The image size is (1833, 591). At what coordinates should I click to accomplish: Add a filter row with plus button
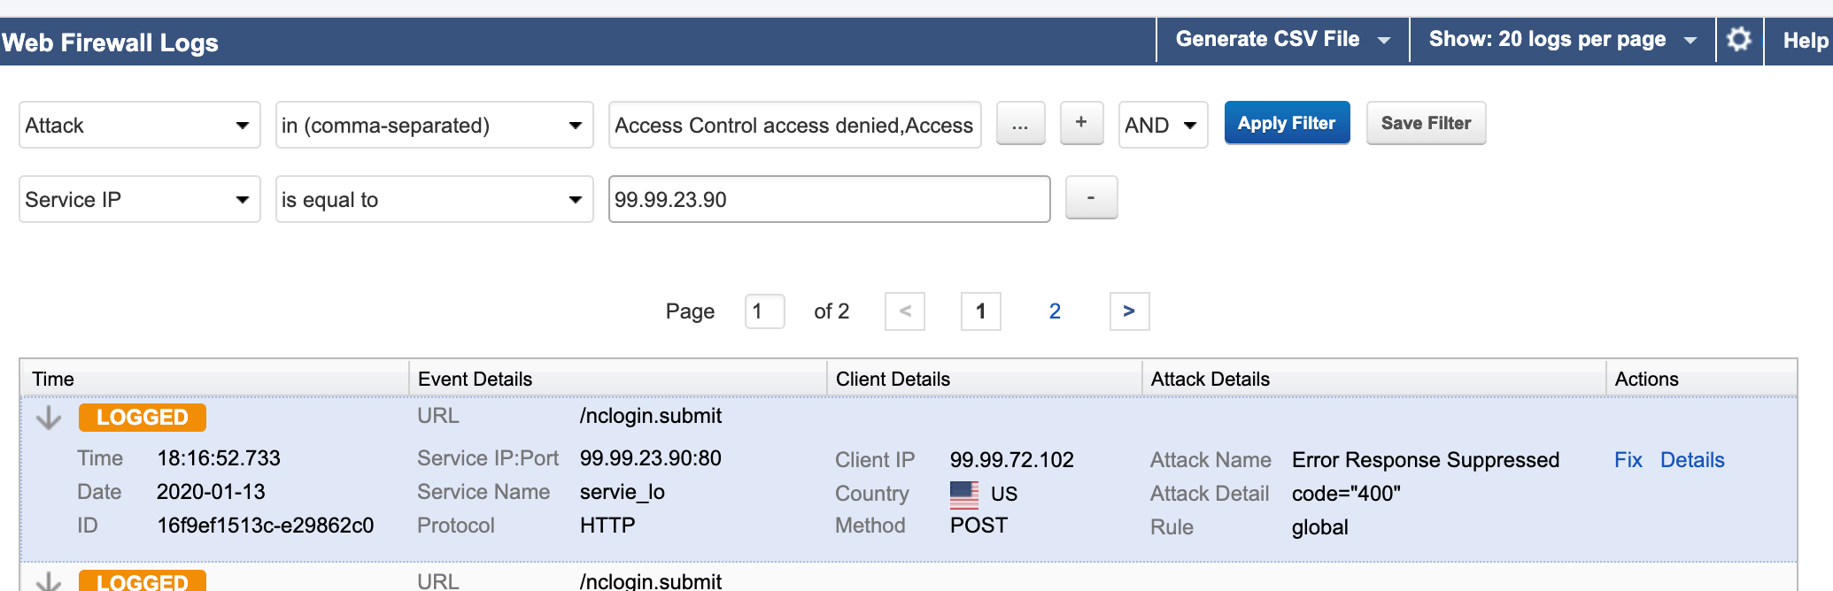(1081, 124)
